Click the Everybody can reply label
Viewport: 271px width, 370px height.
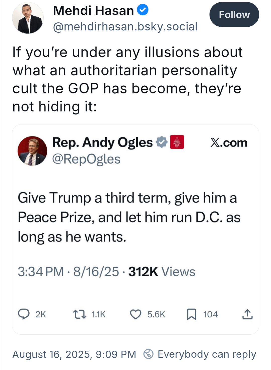click(x=207, y=354)
